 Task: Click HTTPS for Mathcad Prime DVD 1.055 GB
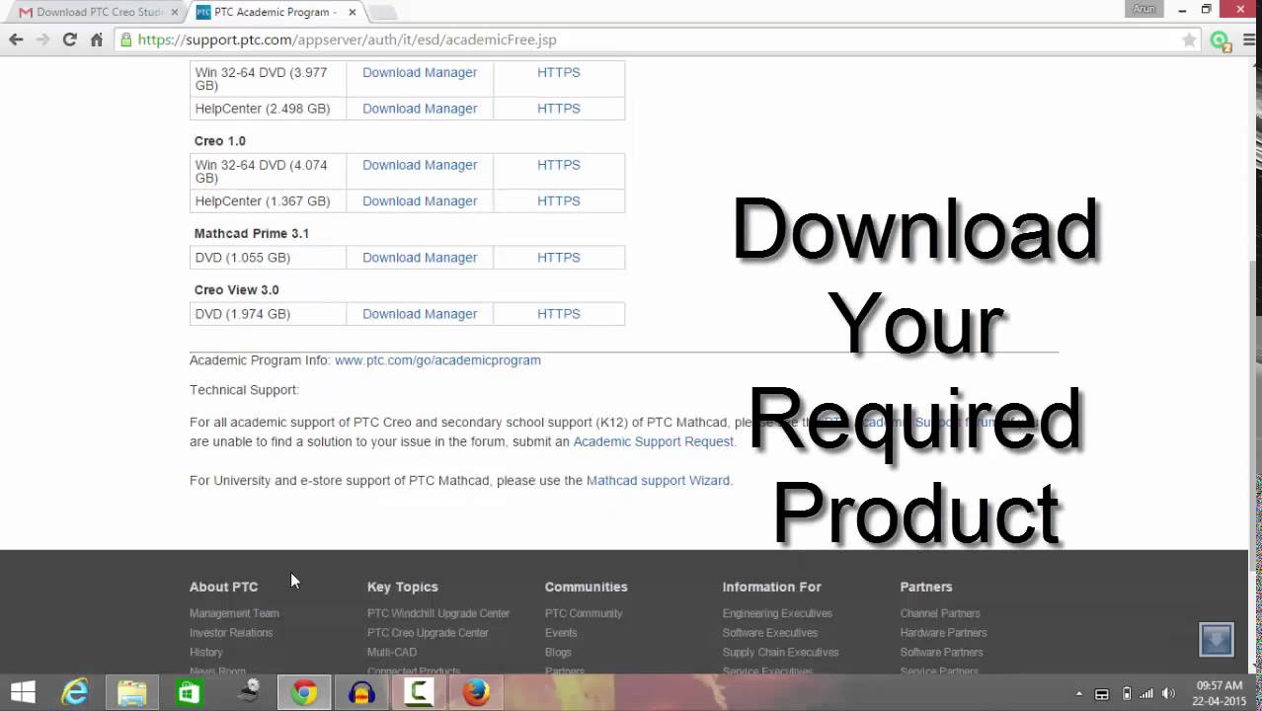[x=558, y=257]
